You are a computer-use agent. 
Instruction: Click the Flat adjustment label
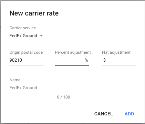click(116, 52)
